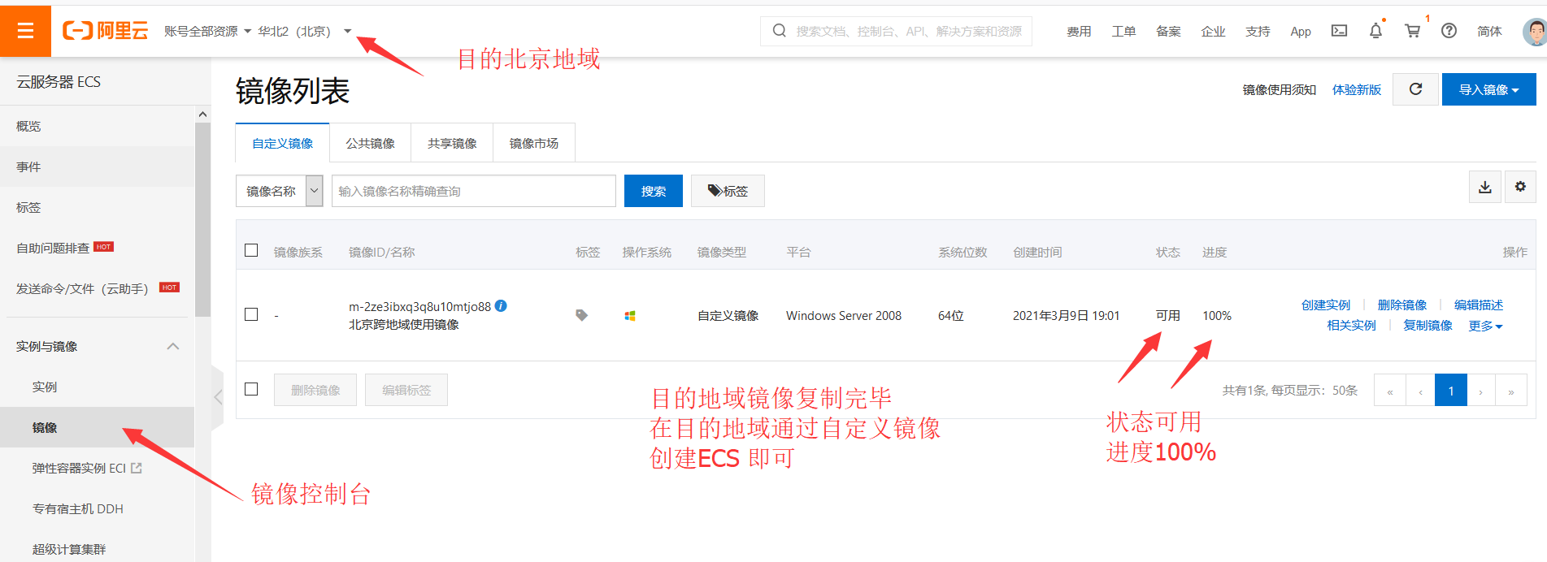Open external link icon beside ECI

point(136,468)
